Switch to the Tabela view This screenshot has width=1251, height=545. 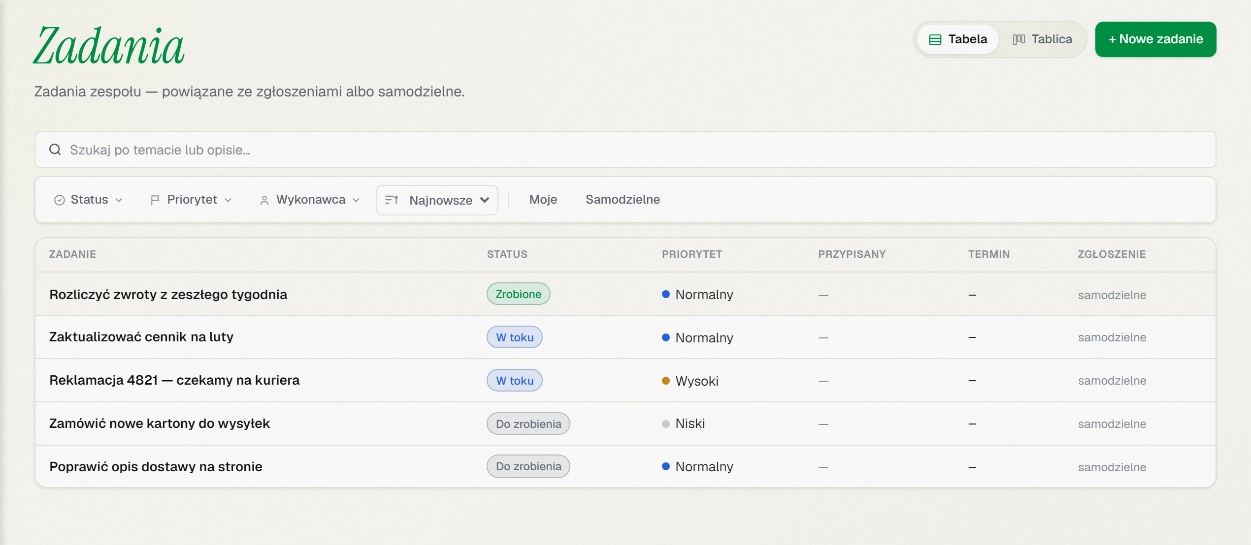tap(958, 39)
